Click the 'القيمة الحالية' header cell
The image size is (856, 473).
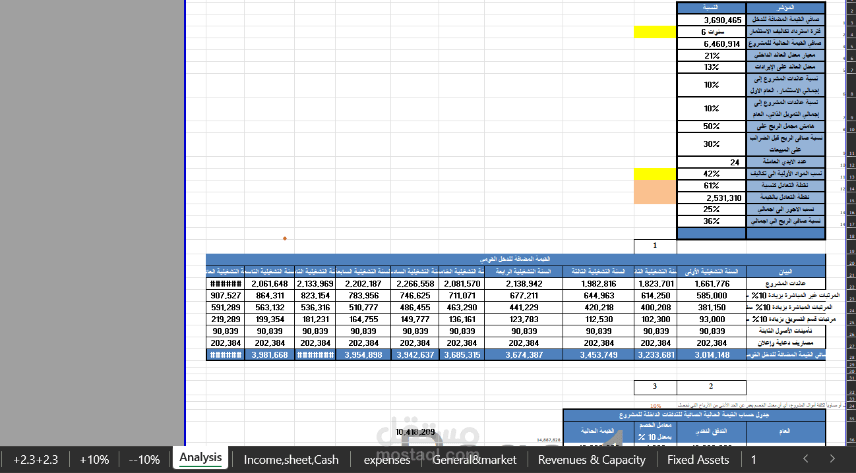point(598,431)
